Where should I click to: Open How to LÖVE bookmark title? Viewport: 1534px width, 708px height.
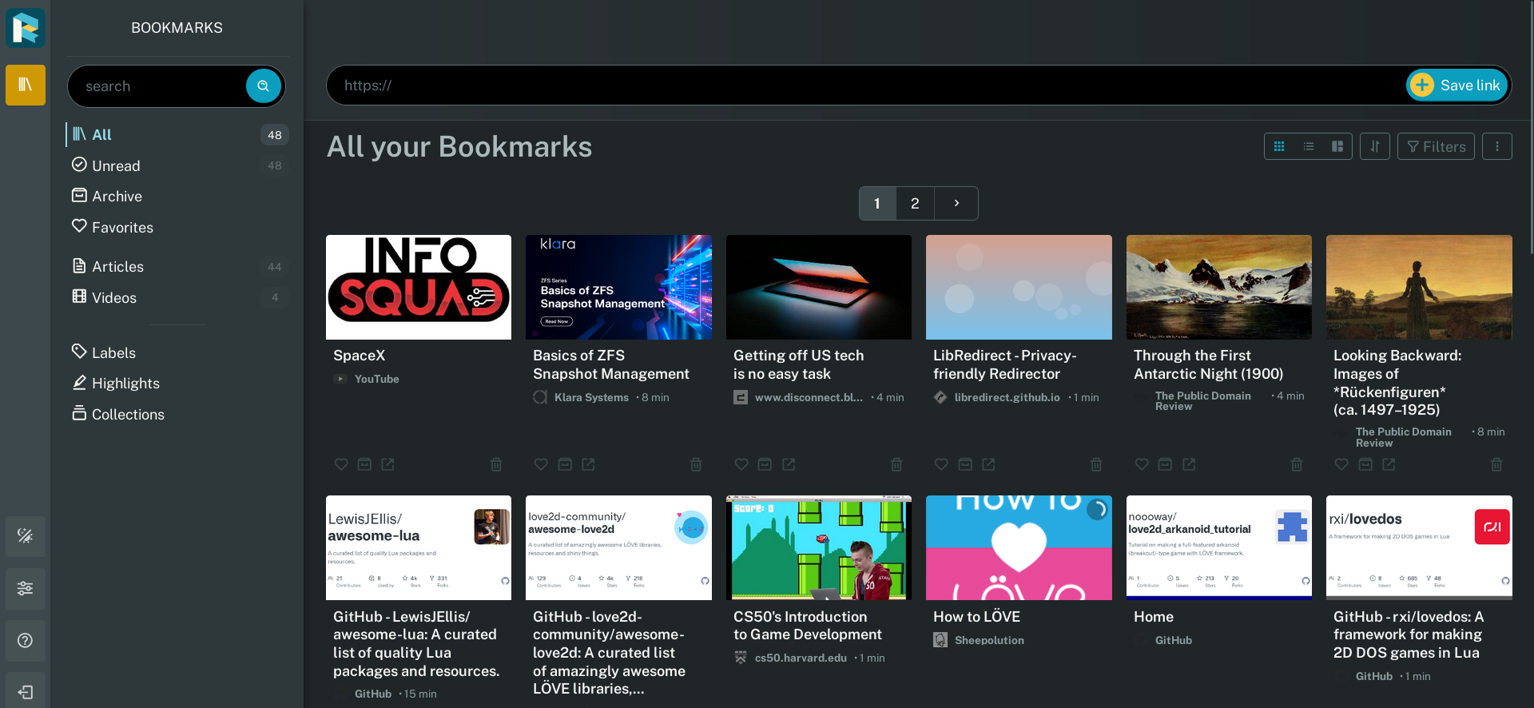point(976,617)
